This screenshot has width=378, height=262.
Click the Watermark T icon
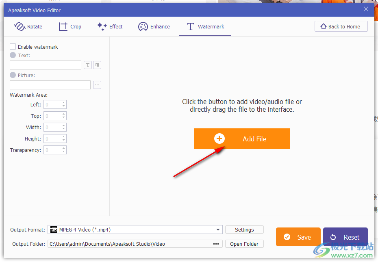191,26
